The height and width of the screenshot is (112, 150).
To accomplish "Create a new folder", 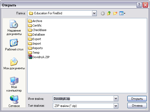I will (115, 13).
